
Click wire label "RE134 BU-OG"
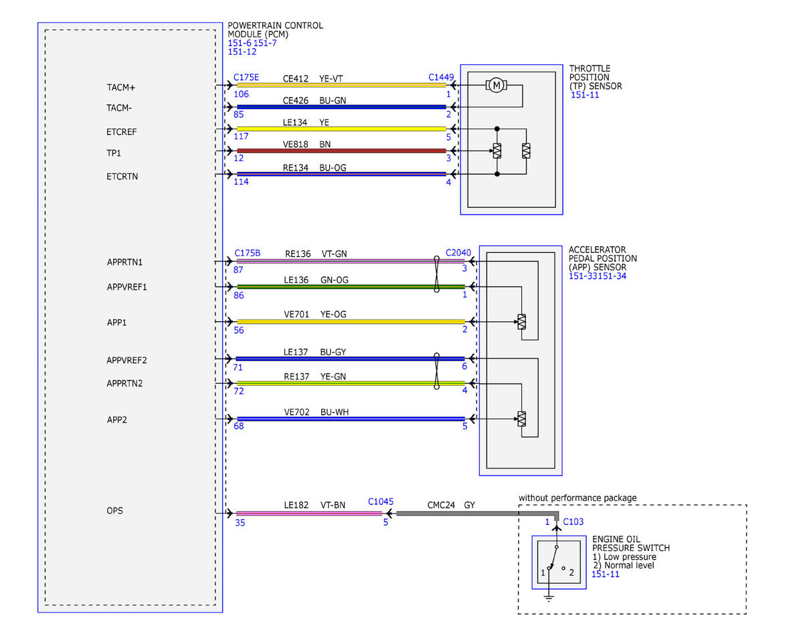[x=315, y=168]
